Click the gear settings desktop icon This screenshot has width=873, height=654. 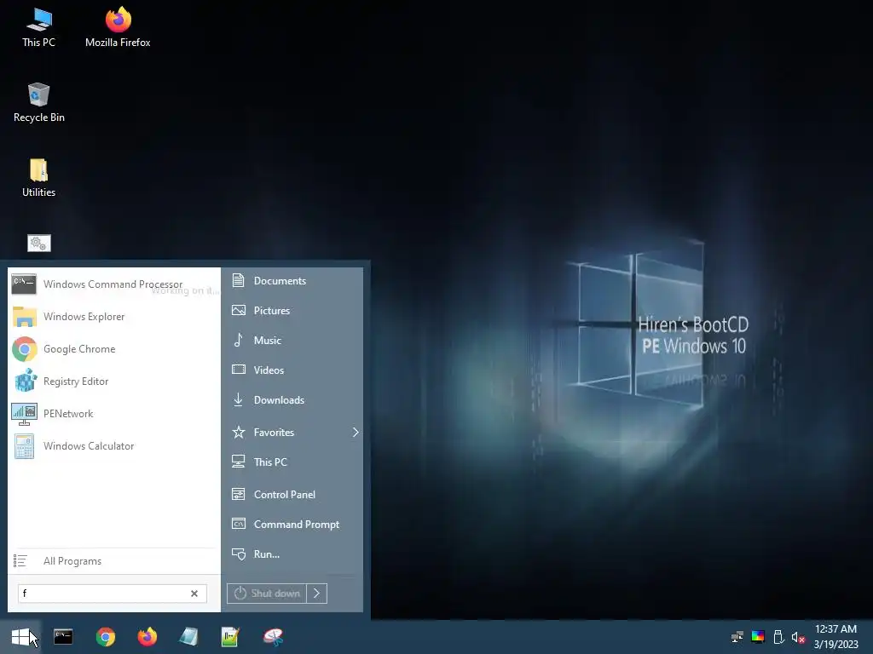point(39,243)
